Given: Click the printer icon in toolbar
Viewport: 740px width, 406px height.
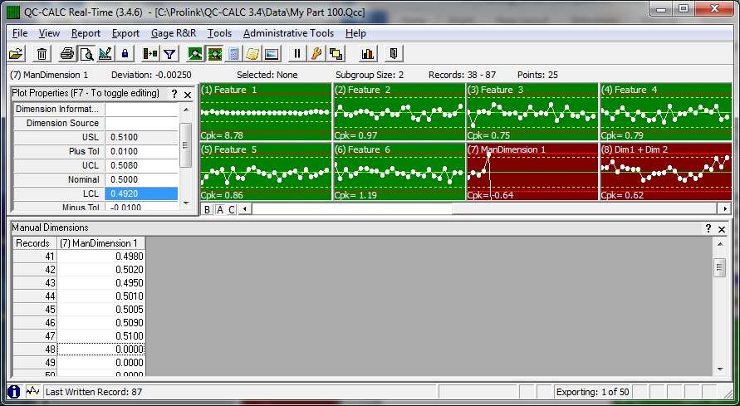Looking at the screenshot, I should click(x=67, y=54).
